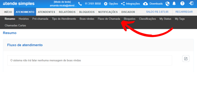Click the logout exit icon
The height and width of the screenshot is (110, 197).
(x=191, y=3)
